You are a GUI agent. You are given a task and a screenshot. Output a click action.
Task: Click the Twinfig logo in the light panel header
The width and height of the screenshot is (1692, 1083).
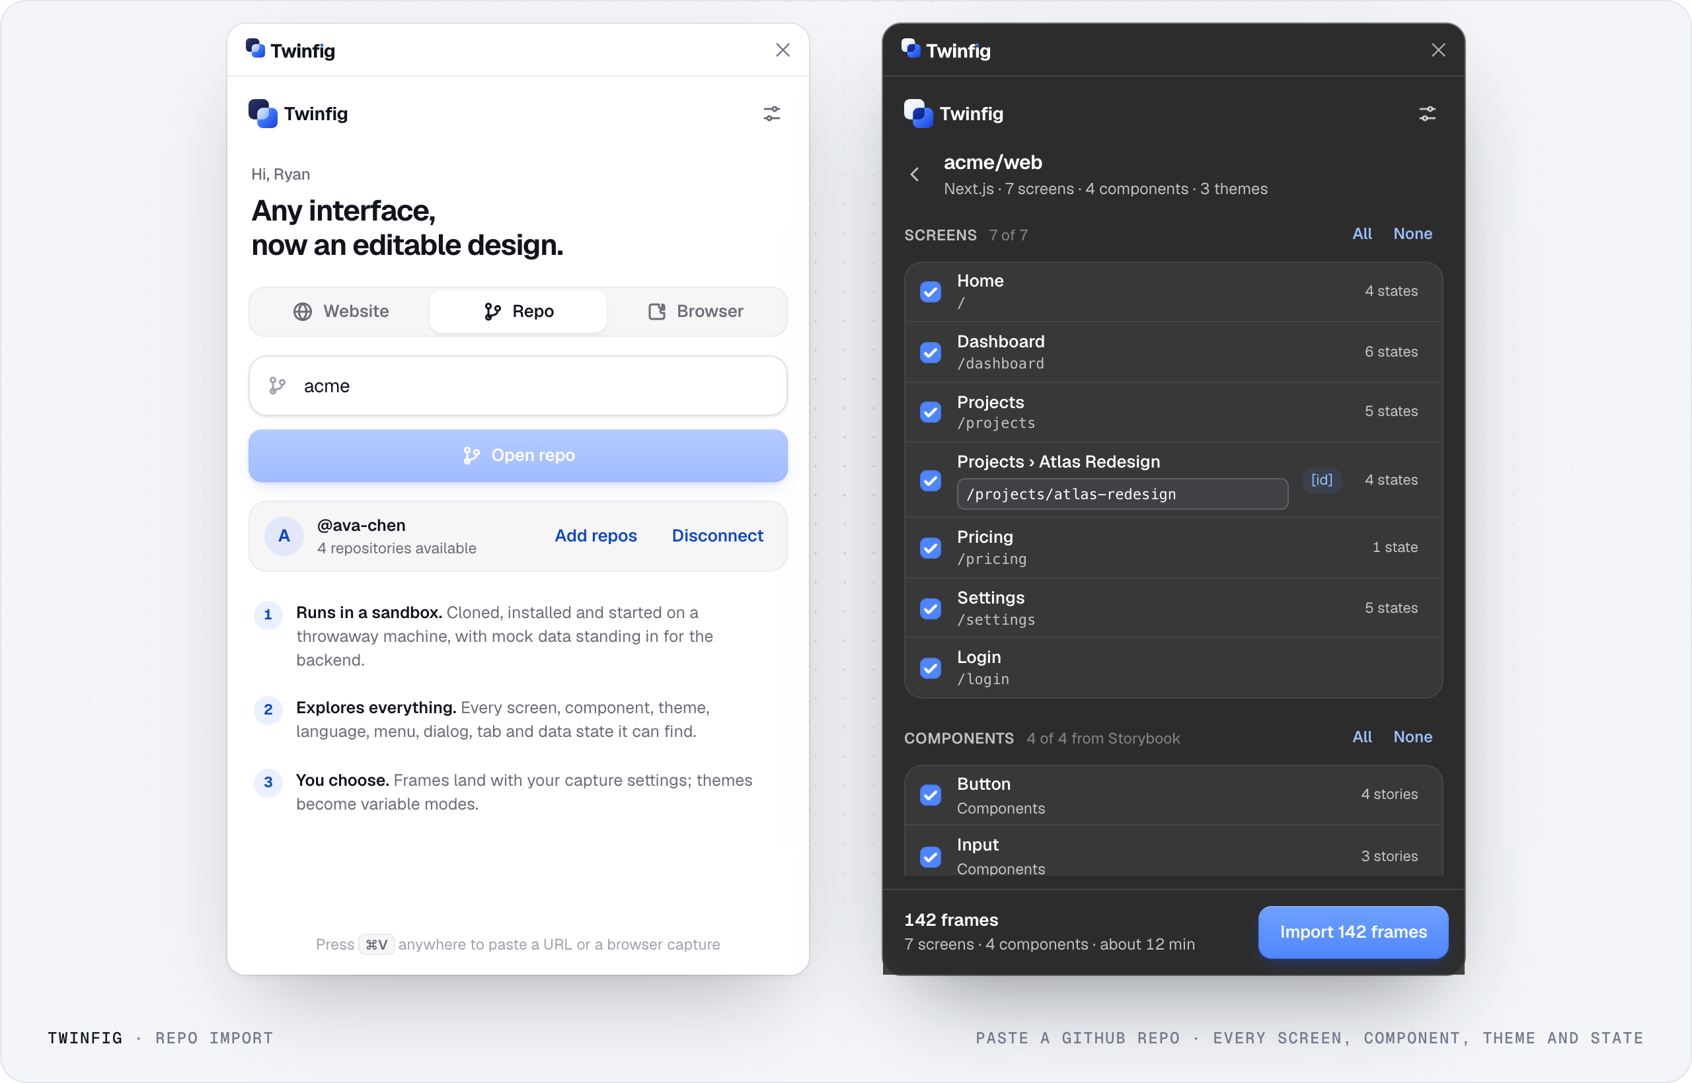[x=263, y=113]
